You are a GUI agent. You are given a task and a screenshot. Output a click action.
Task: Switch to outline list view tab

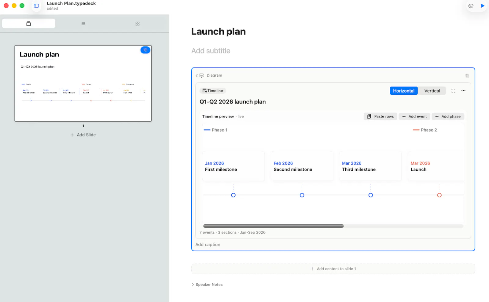pyautogui.click(x=83, y=24)
